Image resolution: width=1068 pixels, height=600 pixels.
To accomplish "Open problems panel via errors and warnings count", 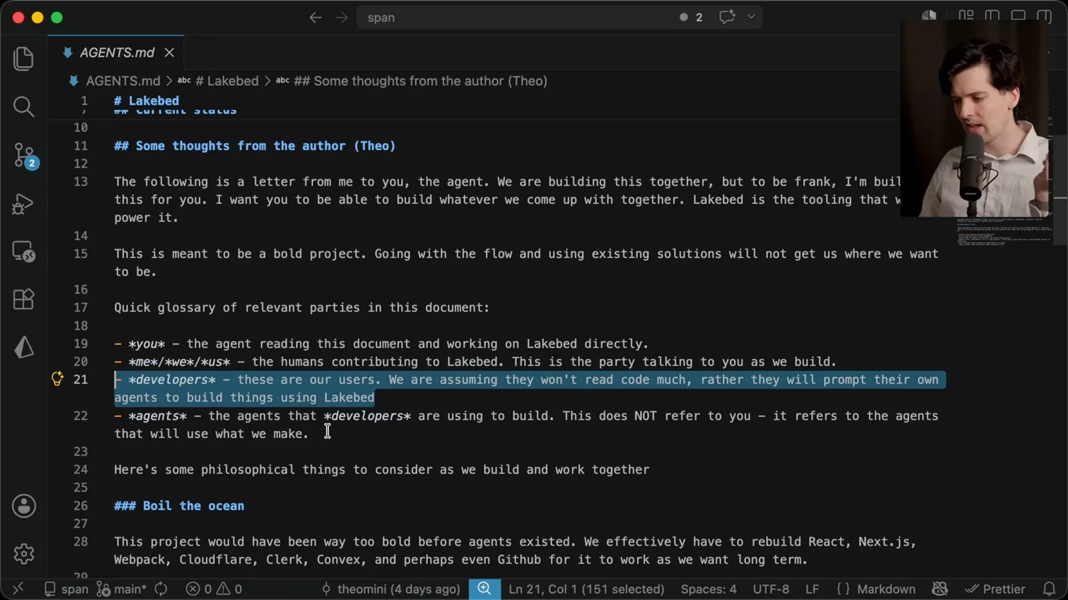I will point(214,589).
